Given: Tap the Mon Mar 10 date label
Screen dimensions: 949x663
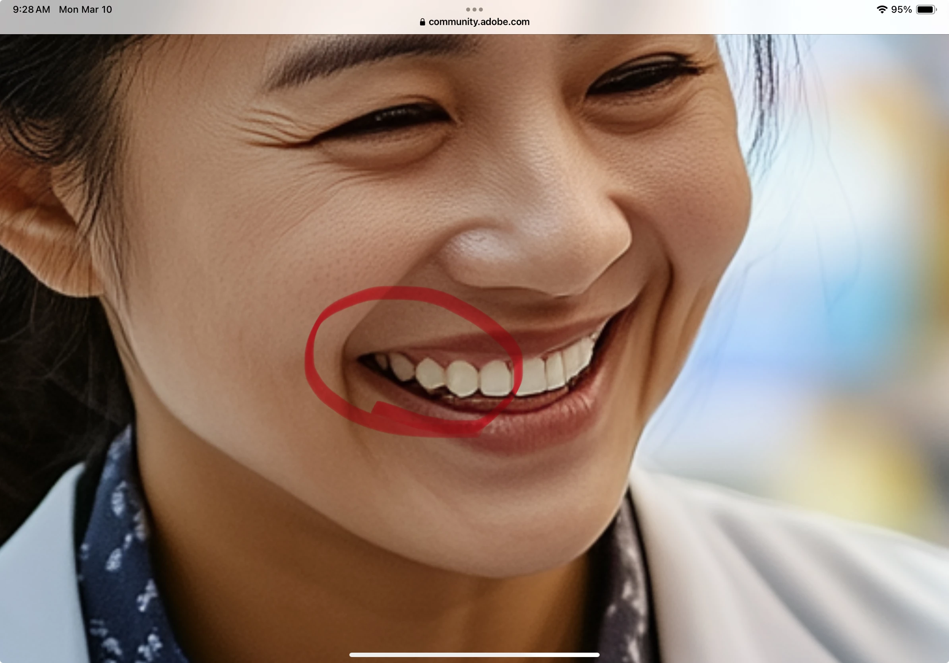Looking at the screenshot, I should pos(85,10).
